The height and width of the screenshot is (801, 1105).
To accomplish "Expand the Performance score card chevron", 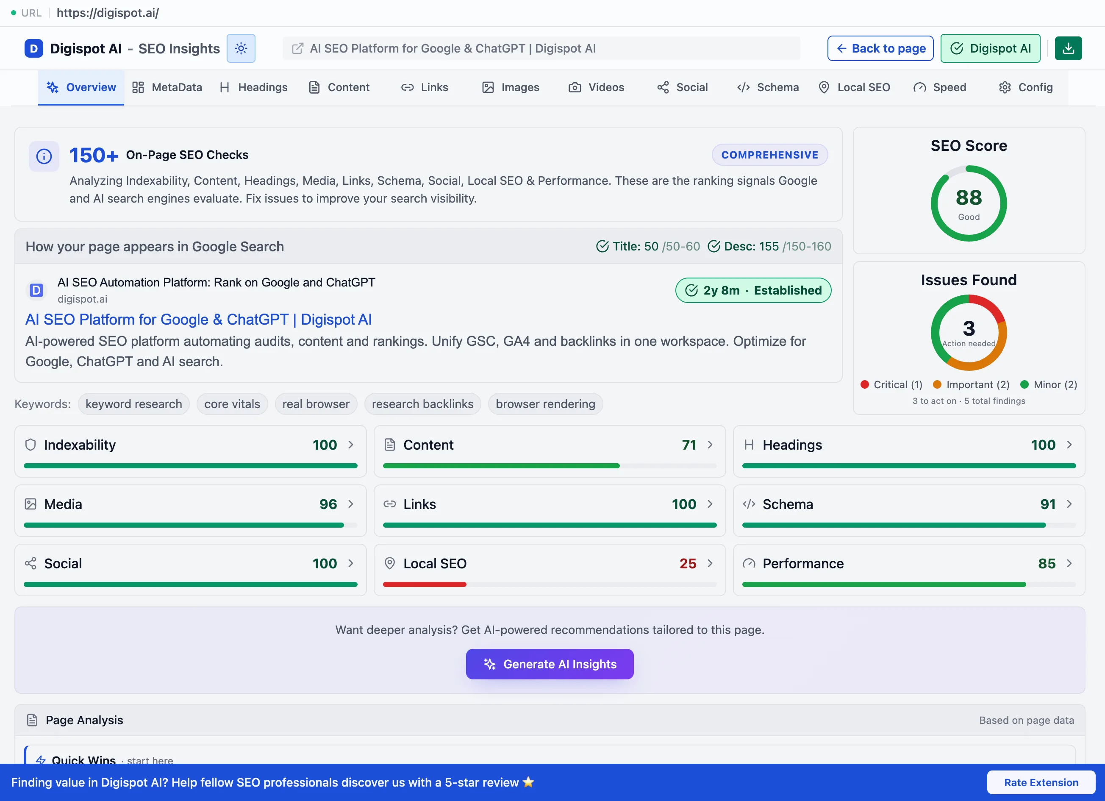I will tap(1069, 563).
